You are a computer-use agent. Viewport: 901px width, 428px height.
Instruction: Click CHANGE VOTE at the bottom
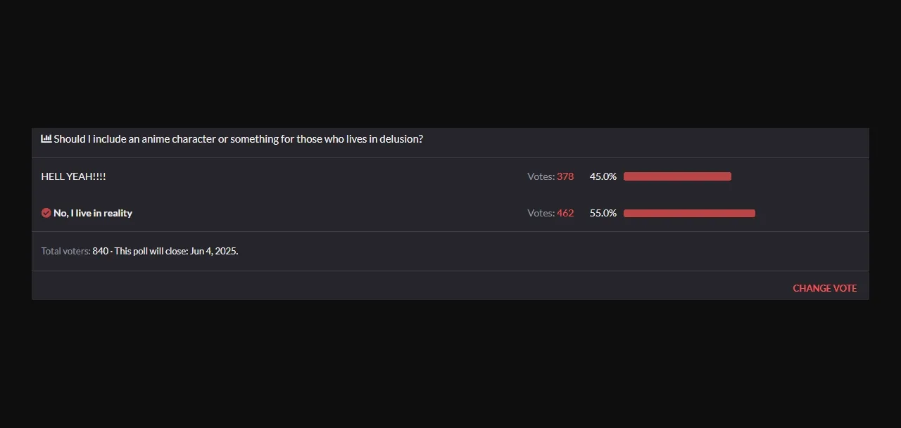824,288
